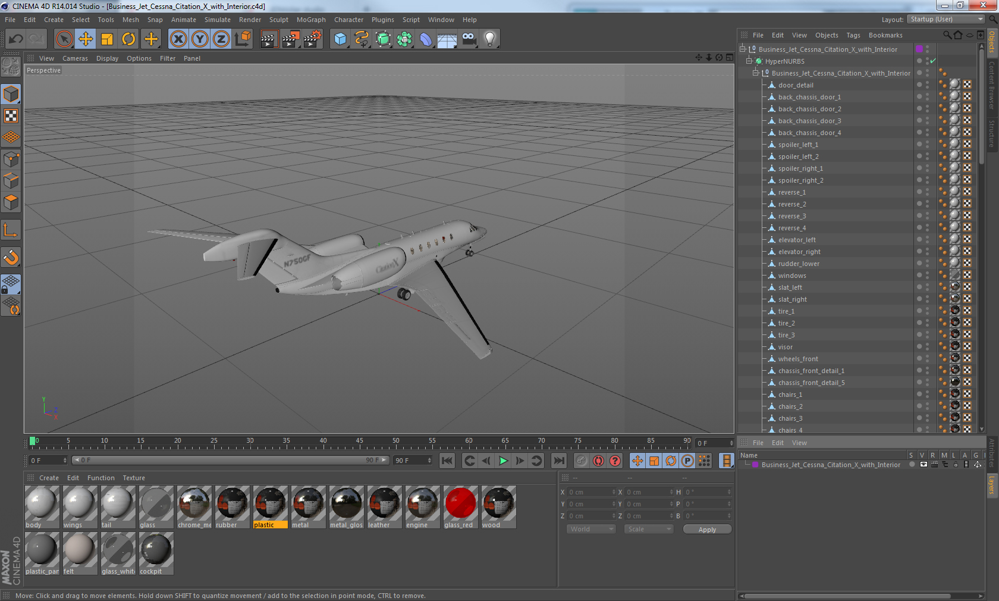Image resolution: width=999 pixels, height=601 pixels.
Task: Render the active view
Action: [269, 39]
